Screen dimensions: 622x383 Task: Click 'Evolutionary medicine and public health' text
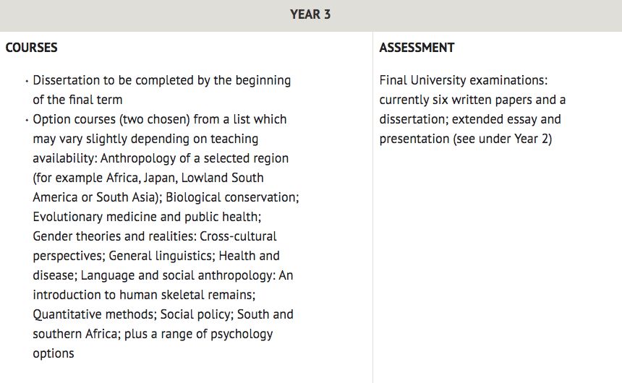(146, 217)
